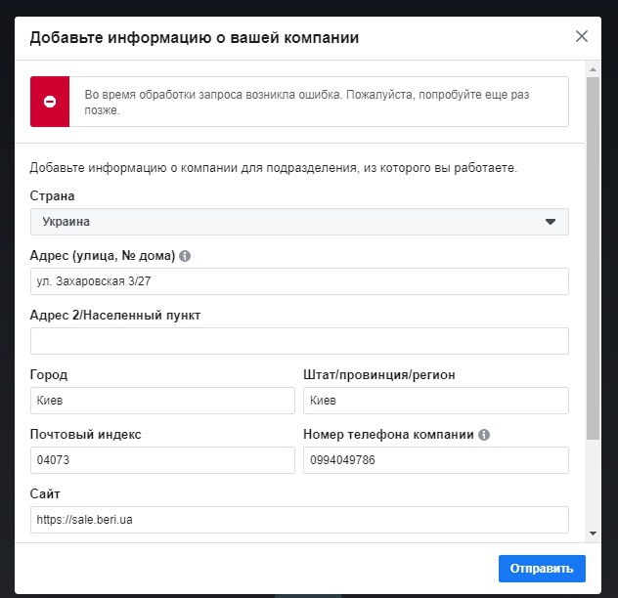Image resolution: width=618 pixels, height=598 pixels.
Task: Click the Добавьте информацию о компании instruction text
Action: point(273,168)
